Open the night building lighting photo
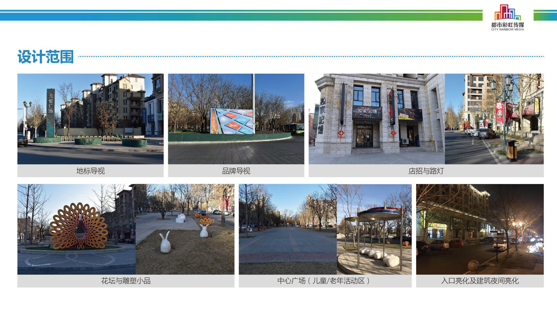The width and height of the screenshot is (557, 310). pos(480,229)
